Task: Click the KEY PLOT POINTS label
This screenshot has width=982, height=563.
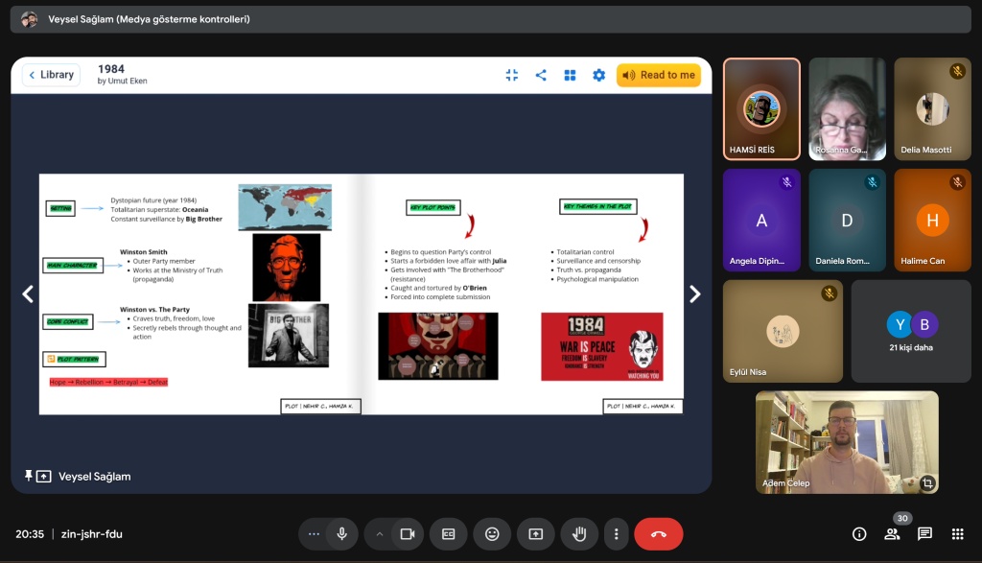Action: (x=433, y=207)
